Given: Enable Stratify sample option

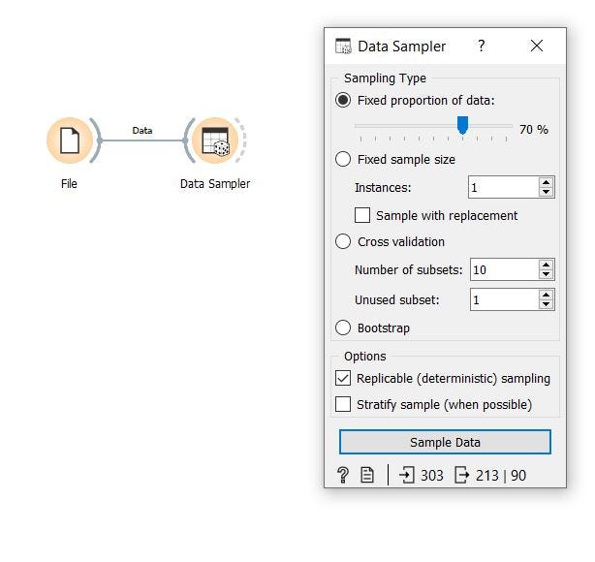Looking at the screenshot, I should click(x=343, y=404).
